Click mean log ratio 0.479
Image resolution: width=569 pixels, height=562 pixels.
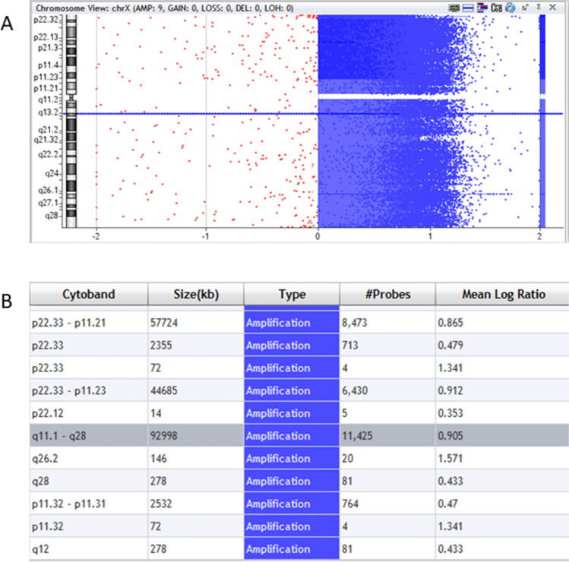(450, 345)
